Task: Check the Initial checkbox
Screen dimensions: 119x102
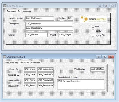Action: (x=93, y=26)
